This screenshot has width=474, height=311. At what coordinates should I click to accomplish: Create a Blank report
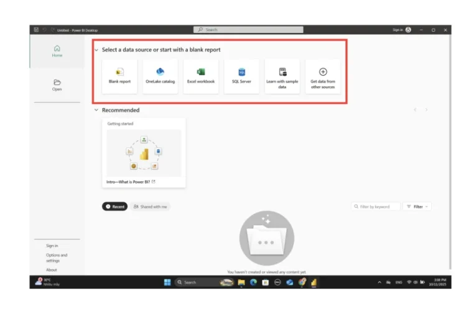click(x=119, y=77)
